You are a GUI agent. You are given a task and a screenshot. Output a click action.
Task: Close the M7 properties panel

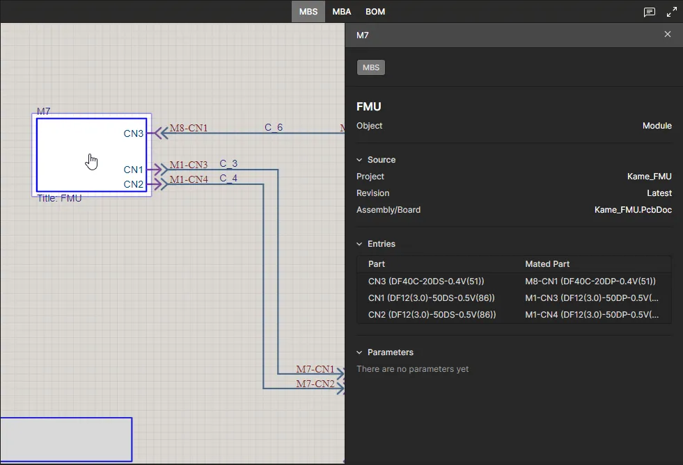click(x=667, y=34)
